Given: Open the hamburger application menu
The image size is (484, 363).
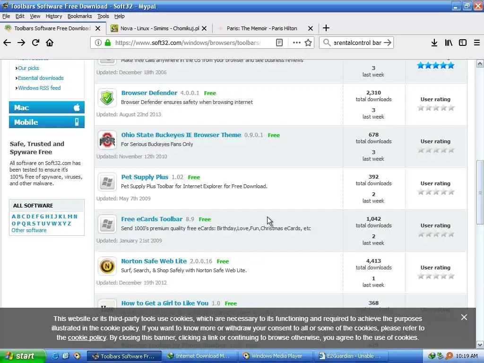Looking at the screenshot, I should [477, 43].
